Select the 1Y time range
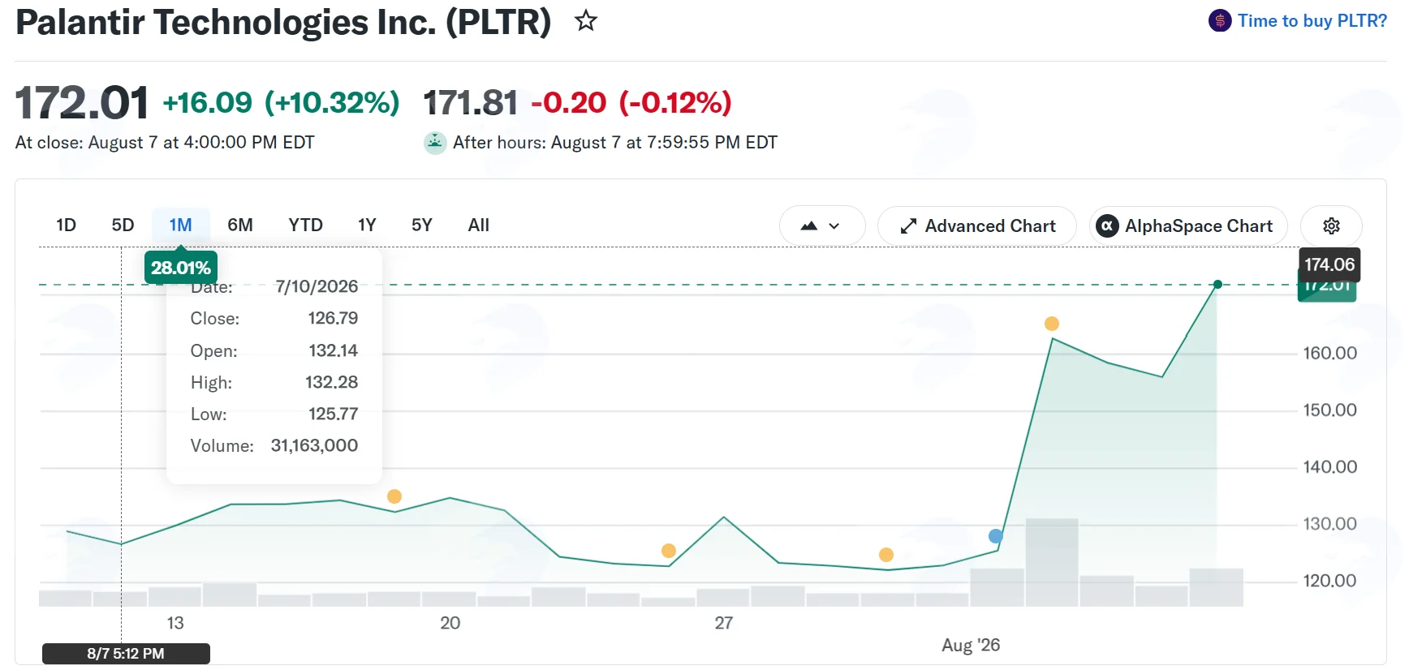Viewport: 1409px width, 670px height. click(x=367, y=225)
